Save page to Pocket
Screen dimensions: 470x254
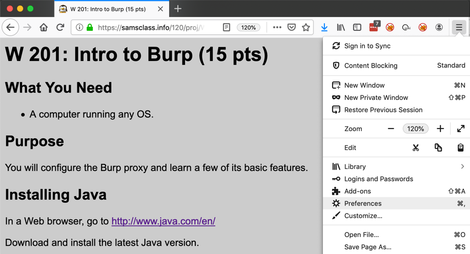pyautogui.click(x=292, y=28)
